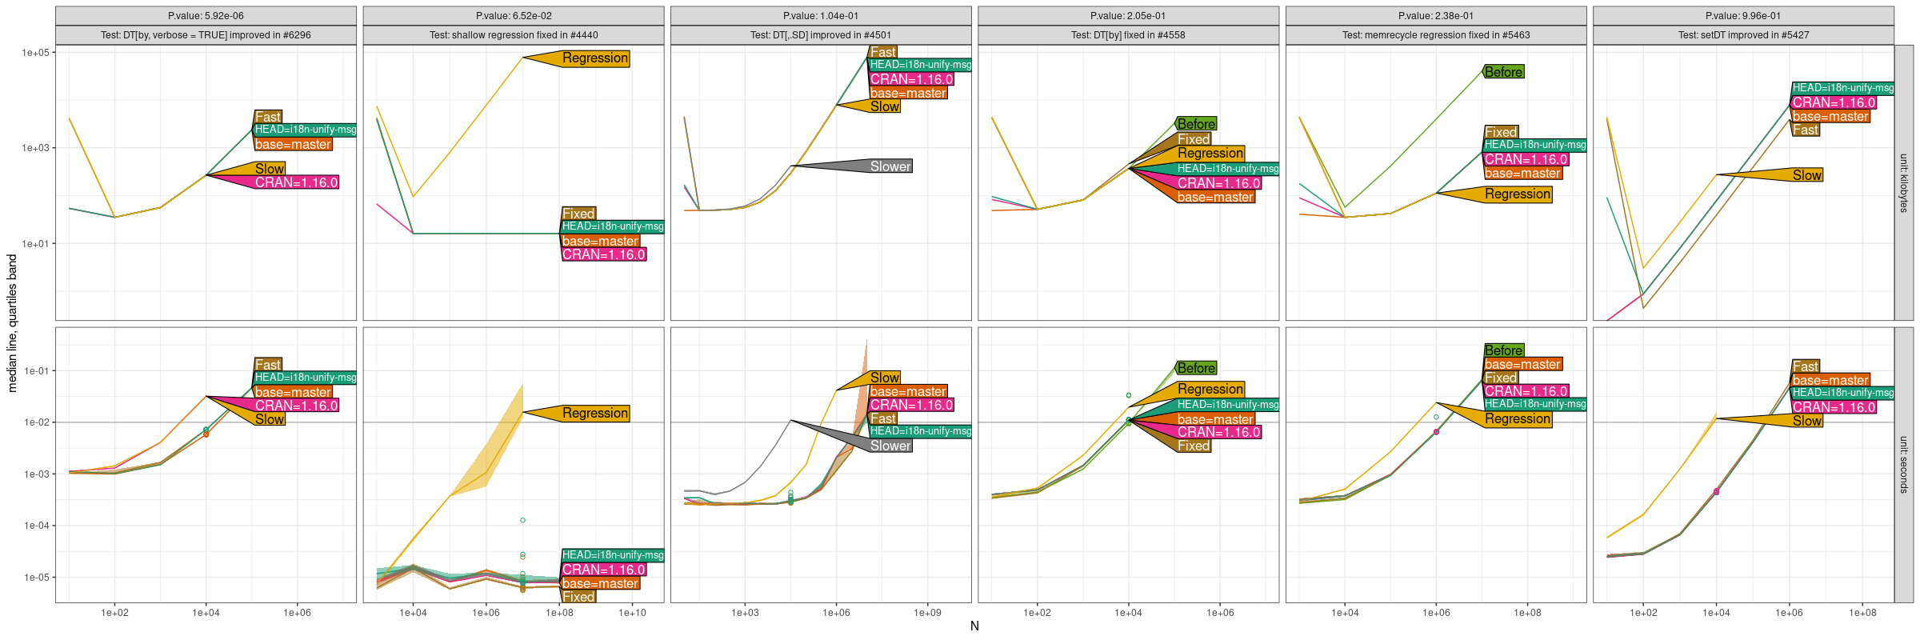Click the '1e+05' y-axis tick label
The image size is (1920, 640).
pos(35,53)
